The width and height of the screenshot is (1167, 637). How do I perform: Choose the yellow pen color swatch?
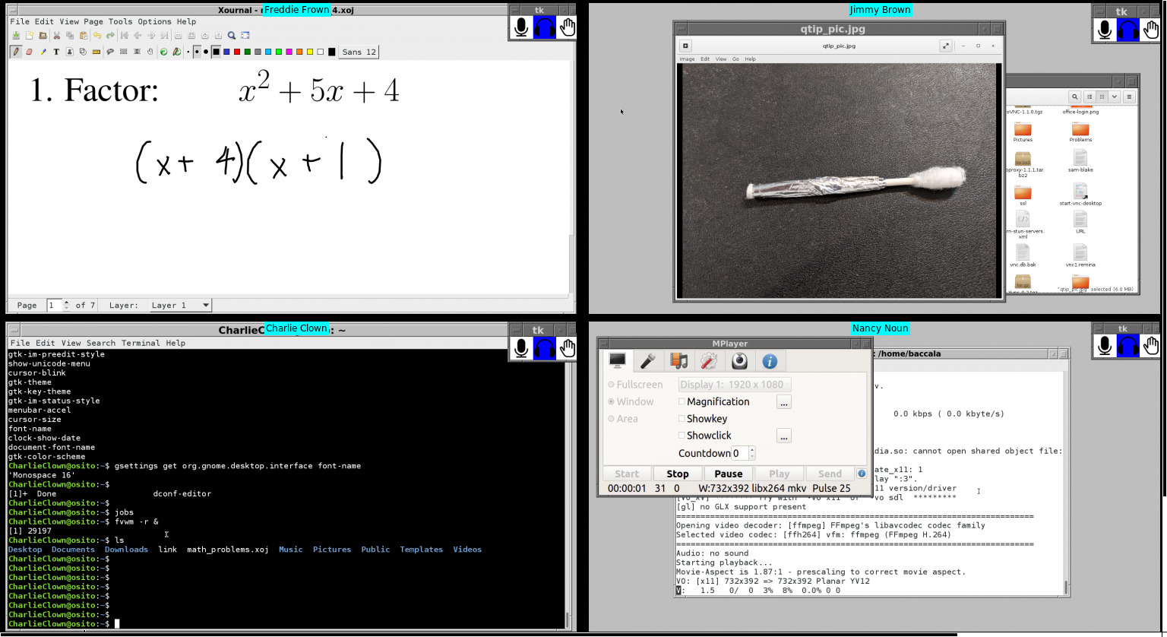[x=310, y=52]
